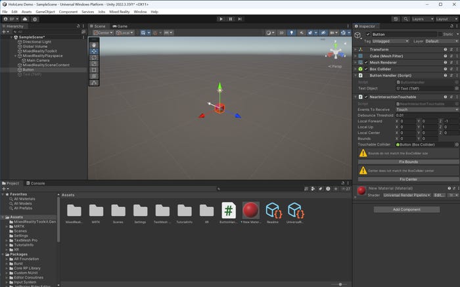Click the Fix Bounds button
Viewport: 460px width, 287px height.
pos(408,162)
